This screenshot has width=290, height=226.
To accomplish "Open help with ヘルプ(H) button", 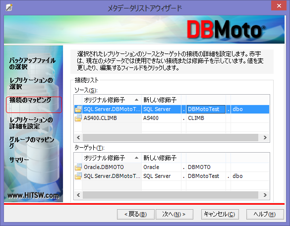I will pos(265,214).
